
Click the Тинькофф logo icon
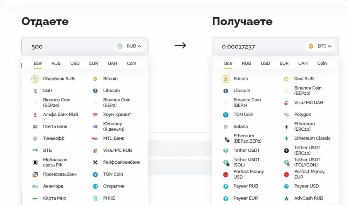35,138
